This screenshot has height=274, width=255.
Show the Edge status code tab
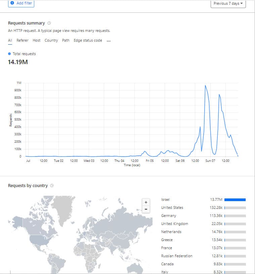[x=88, y=40]
